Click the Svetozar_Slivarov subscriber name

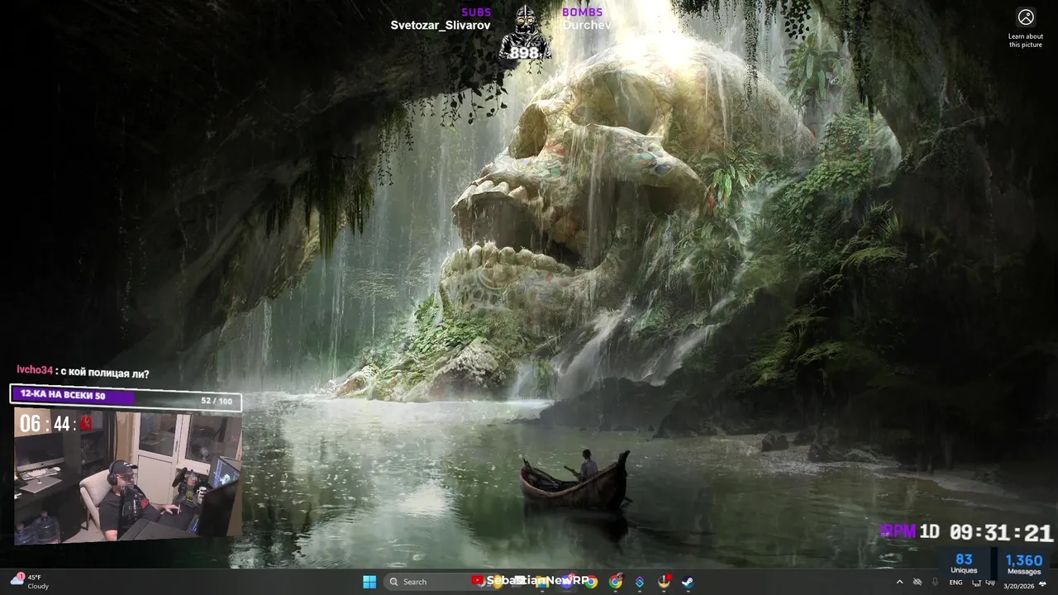[x=441, y=26]
